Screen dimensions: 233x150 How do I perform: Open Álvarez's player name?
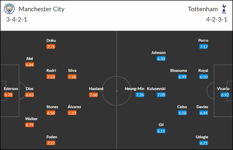click(x=74, y=107)
